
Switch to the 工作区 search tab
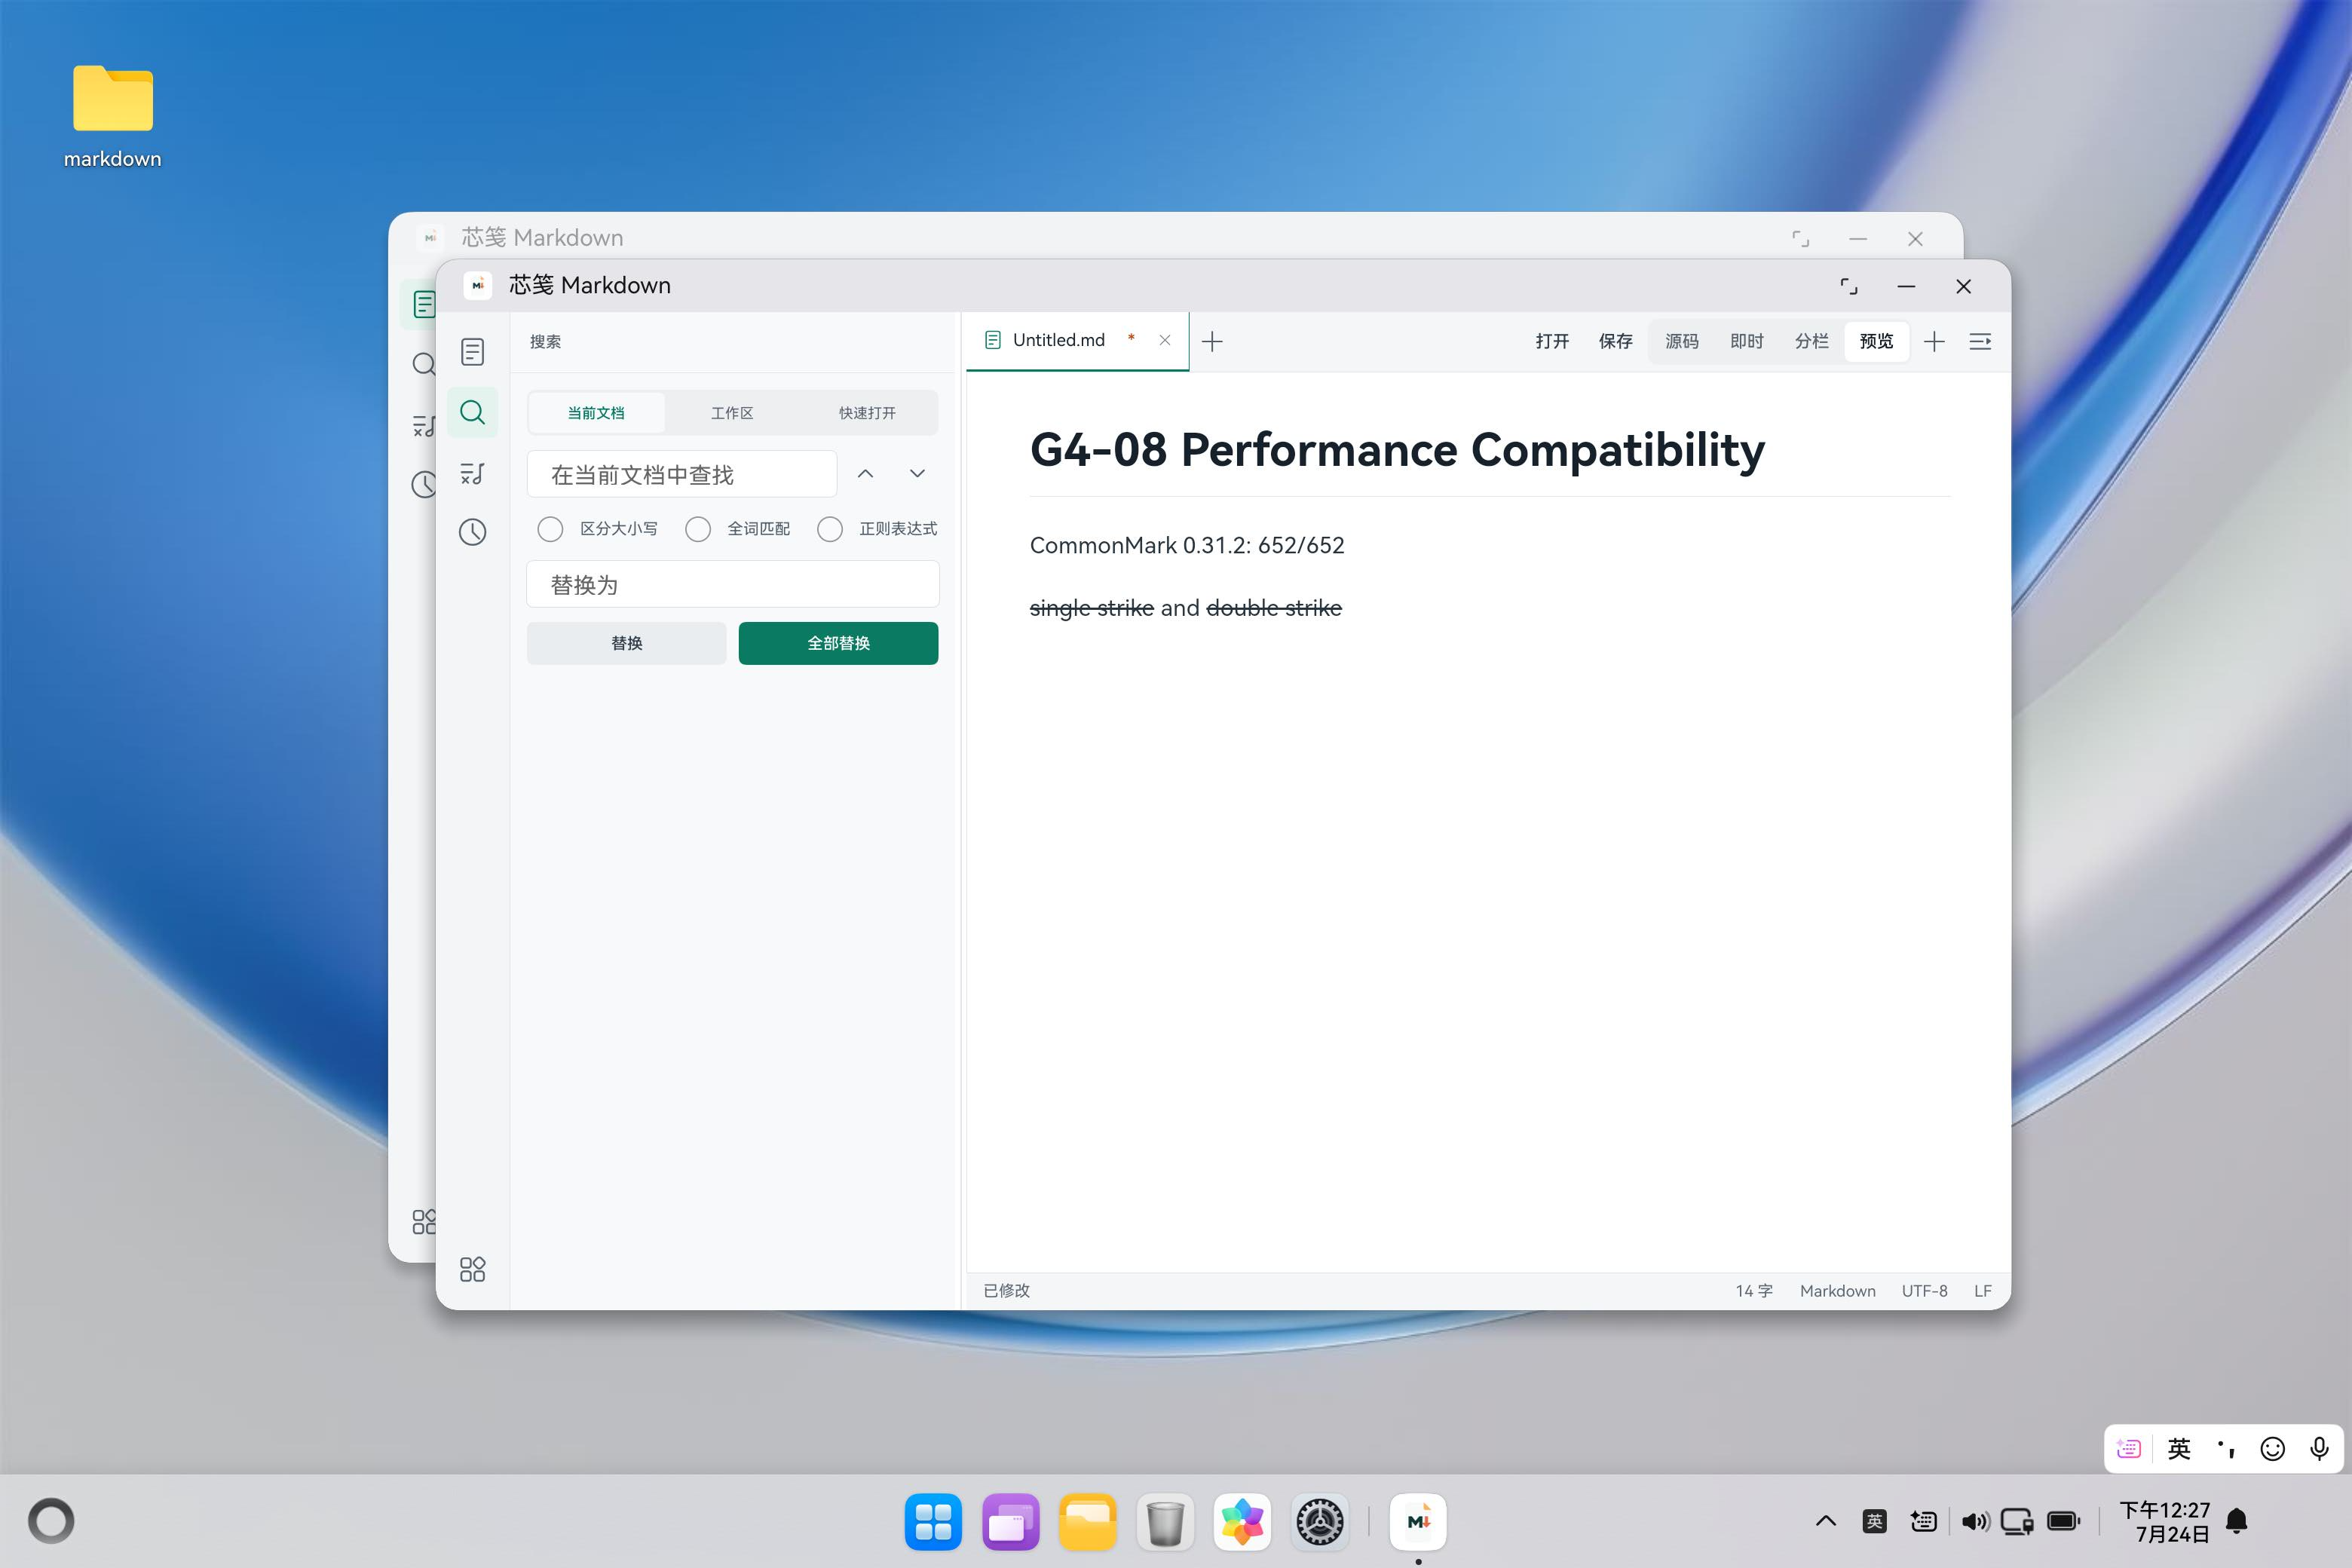click(x=732, y=413)
